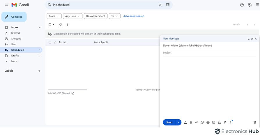Image resolution: width=260 pixels, height=135 pixels.
Task: Tick the select-all checkbox above message list
Action: 50,24
